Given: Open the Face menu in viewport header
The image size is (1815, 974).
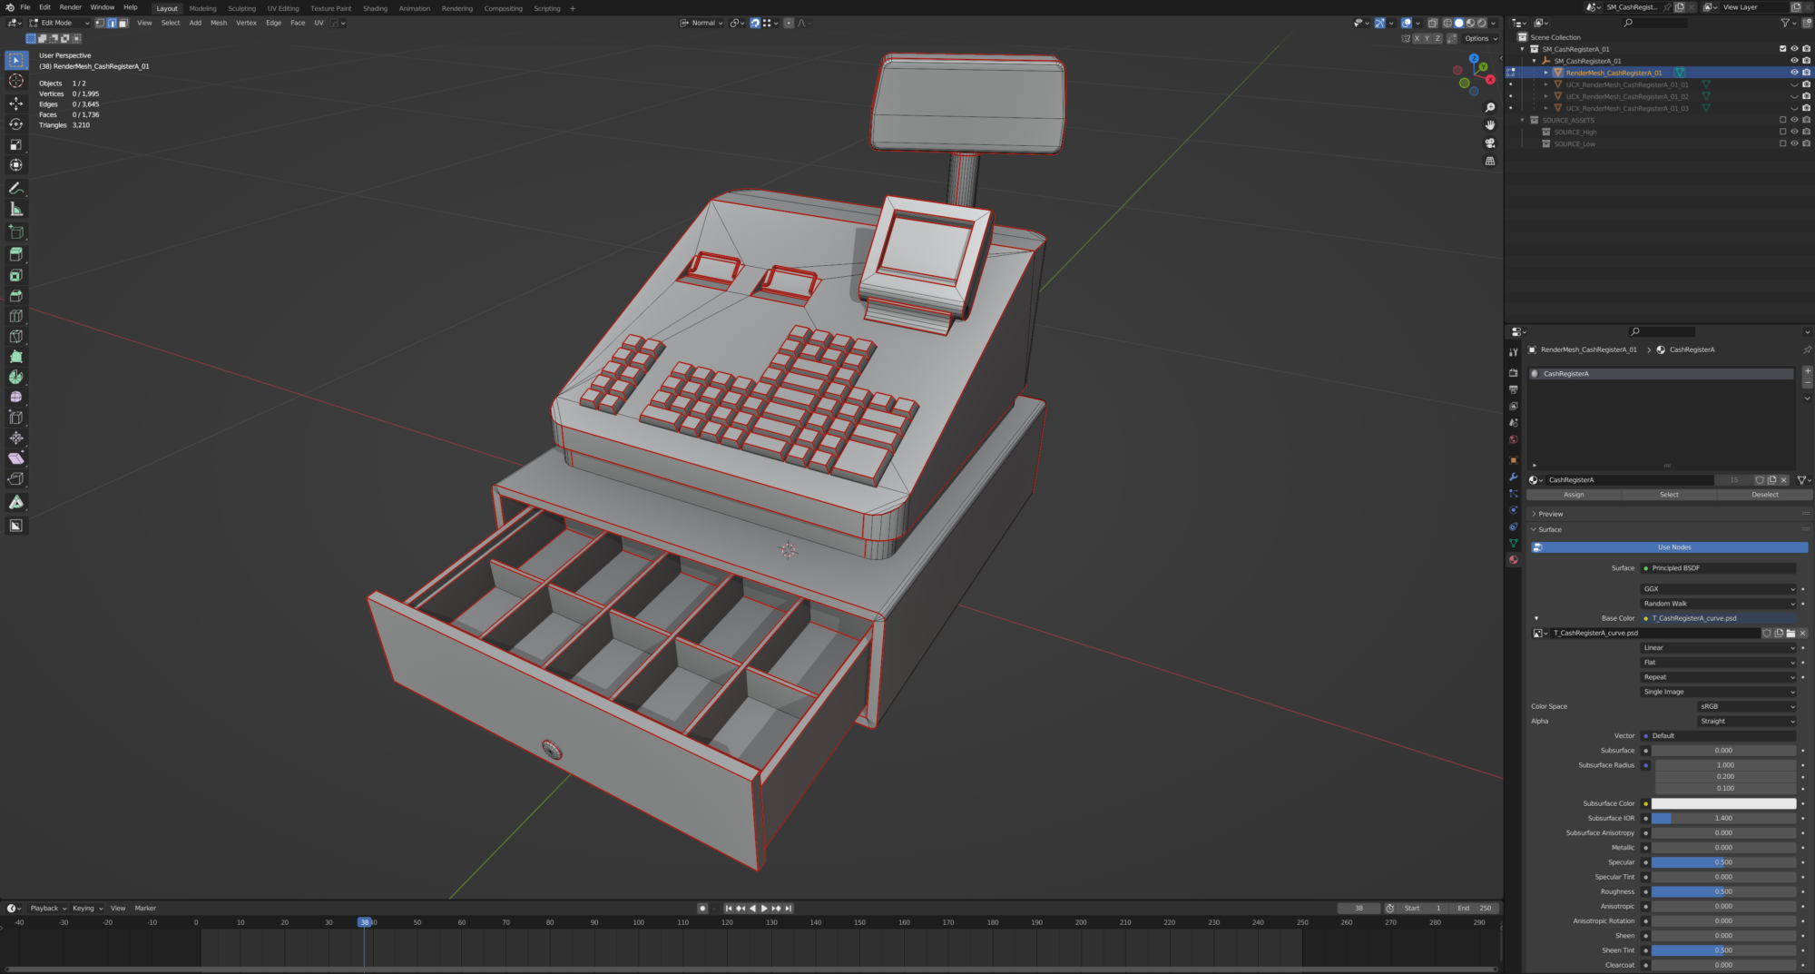Looking at the screenshot, I should (x=298, y=23).
